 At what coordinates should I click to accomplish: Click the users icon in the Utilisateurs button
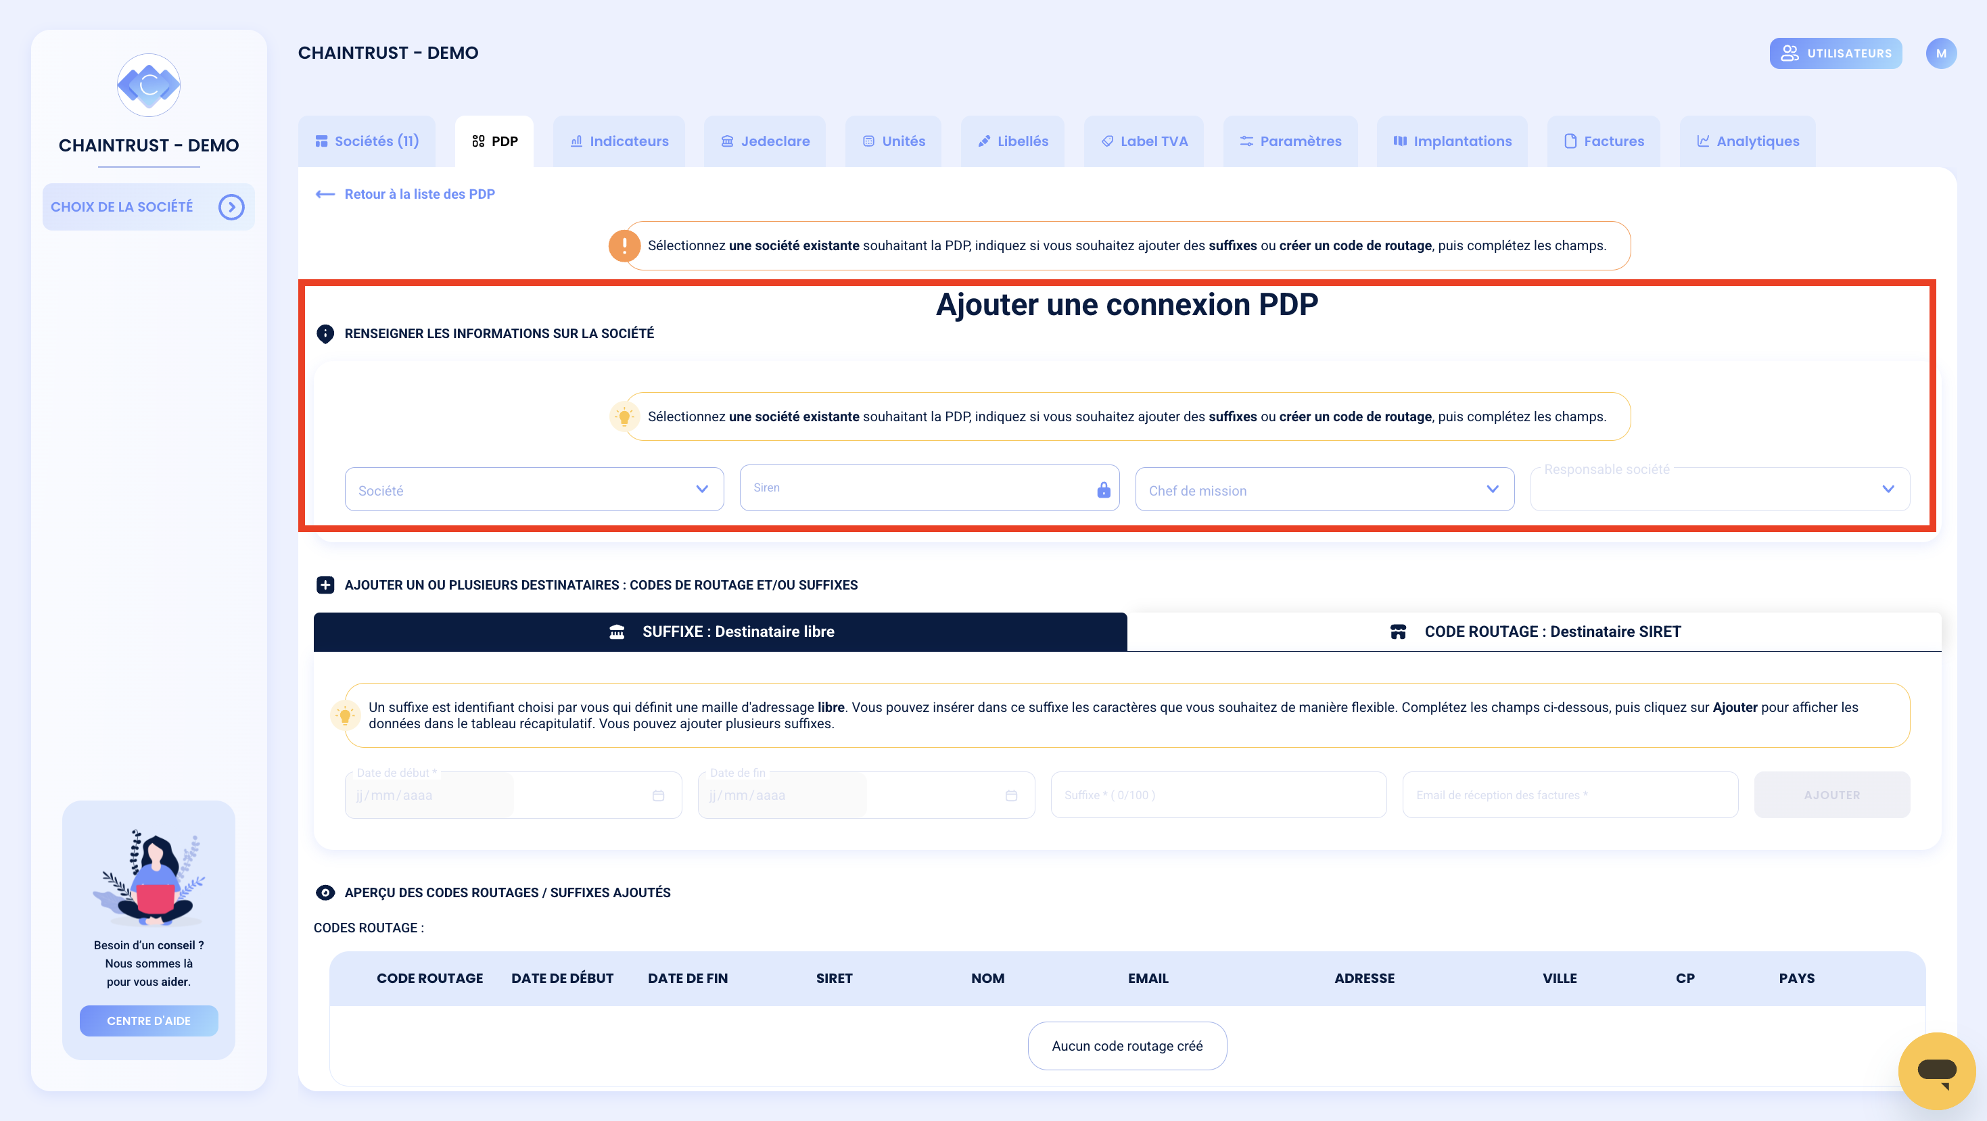(x=1790, y=53)
